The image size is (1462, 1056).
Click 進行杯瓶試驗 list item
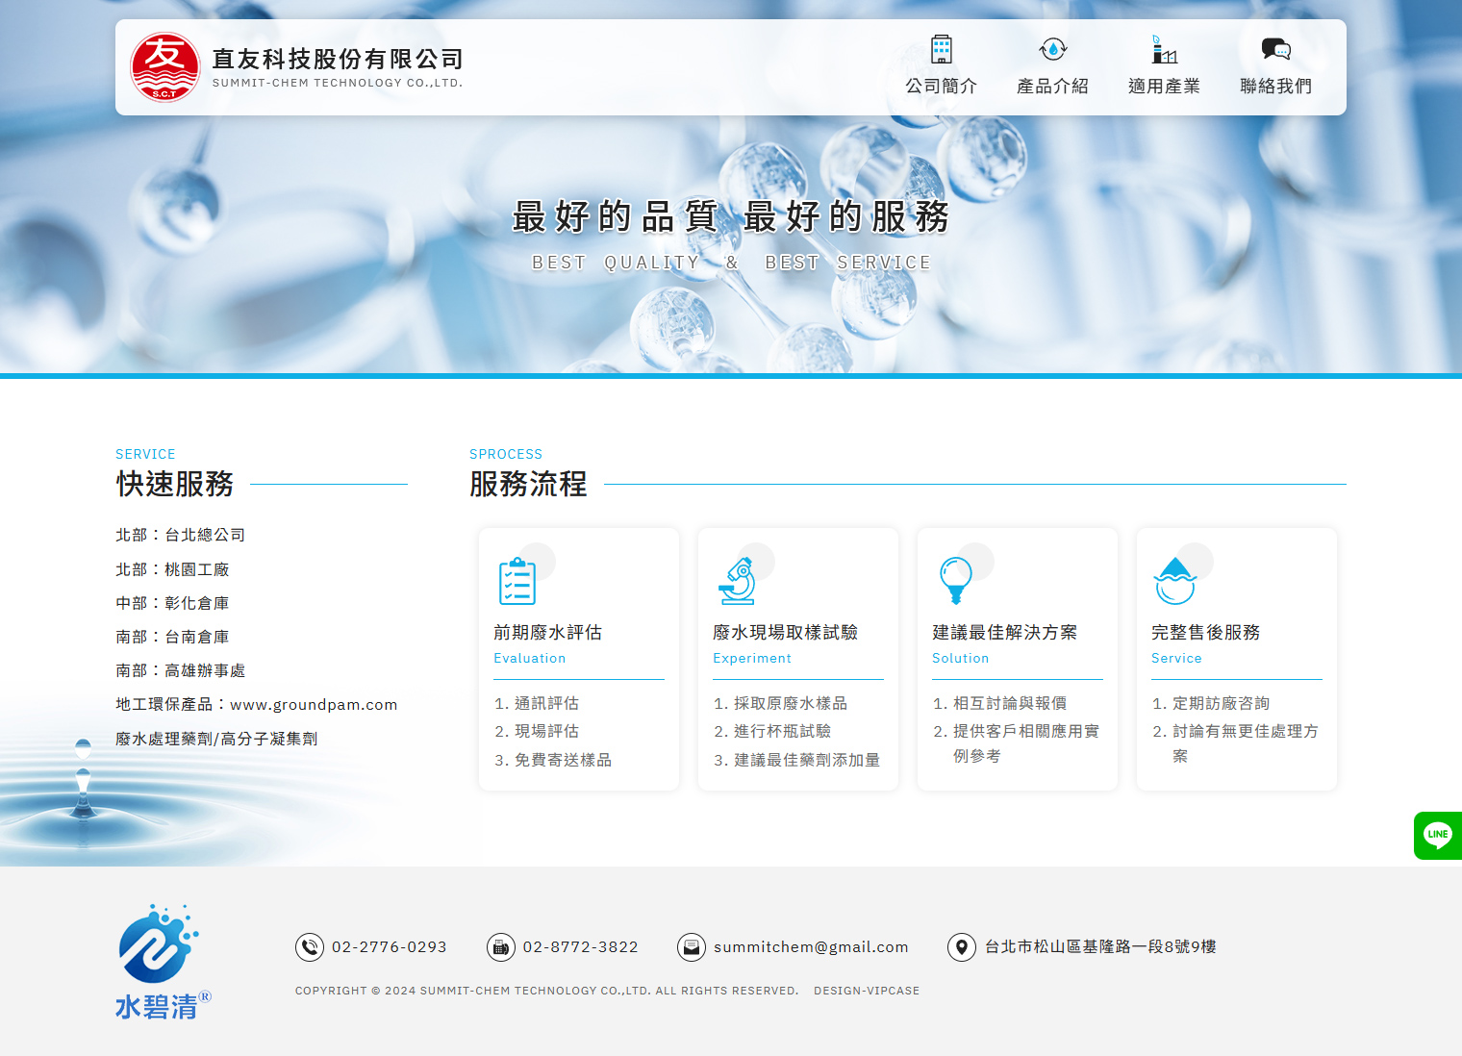pyautogui.click(x=783, y=731)
